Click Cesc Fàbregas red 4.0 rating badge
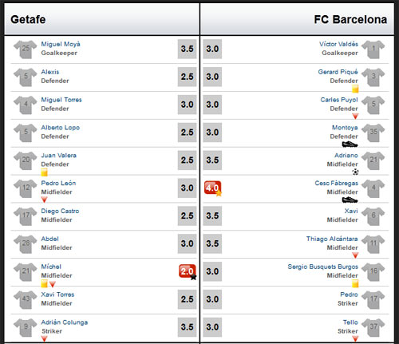The image size is (399, 344). click(x=212, y=188)
